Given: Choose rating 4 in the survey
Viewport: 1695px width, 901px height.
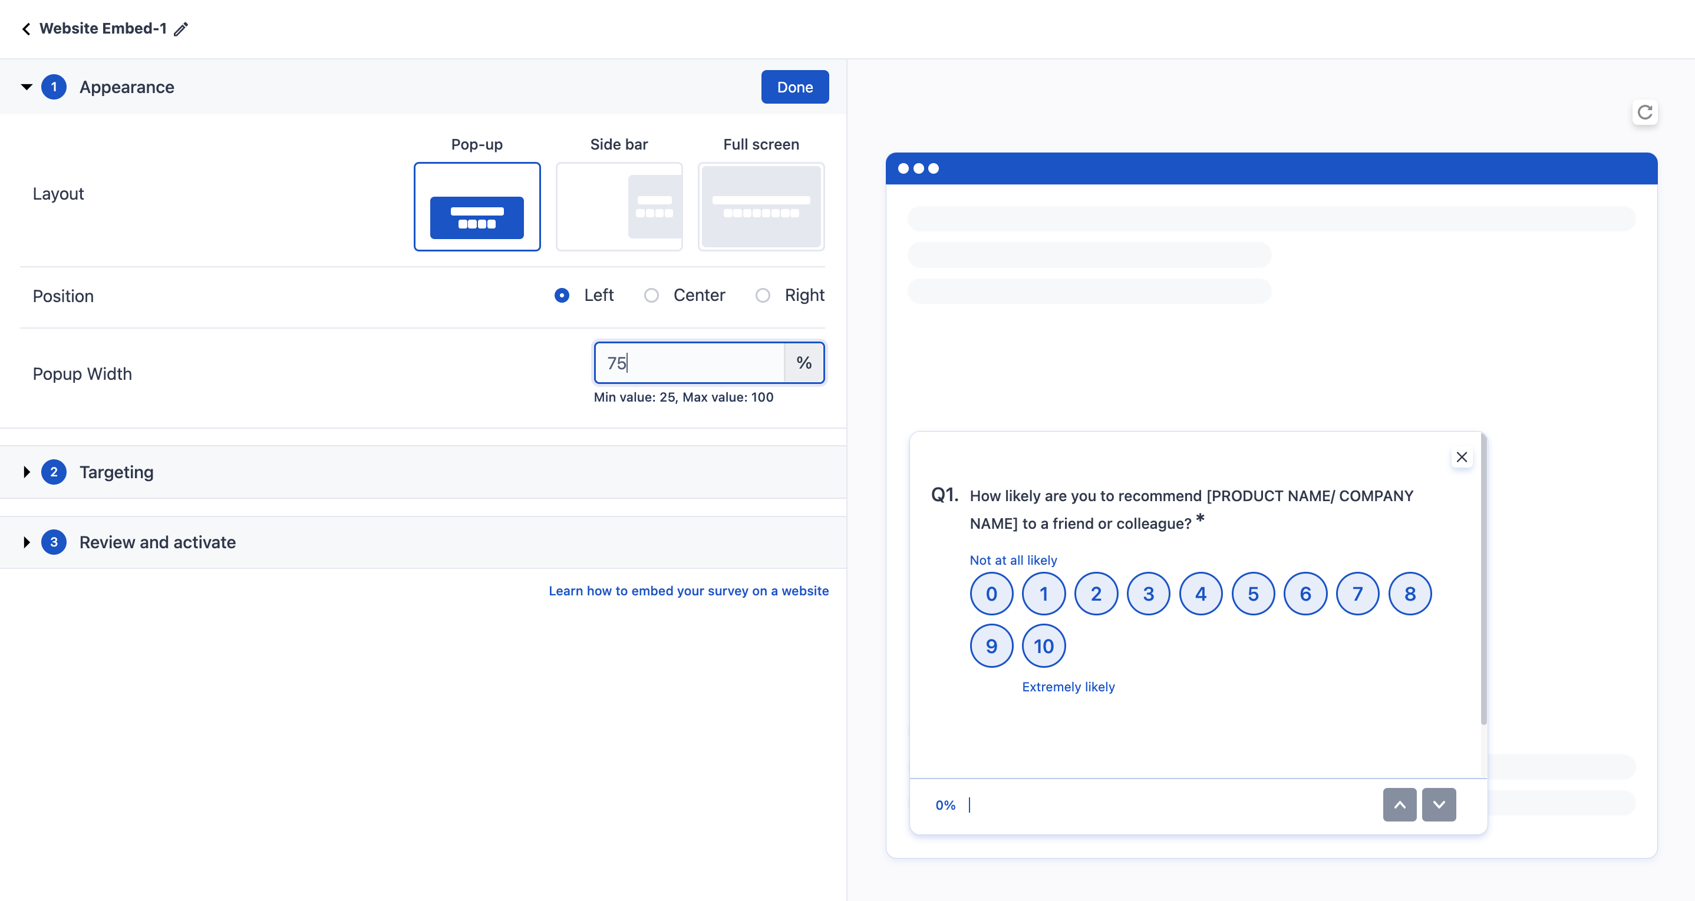Looking at the screenshot, I should [1201, 594].
